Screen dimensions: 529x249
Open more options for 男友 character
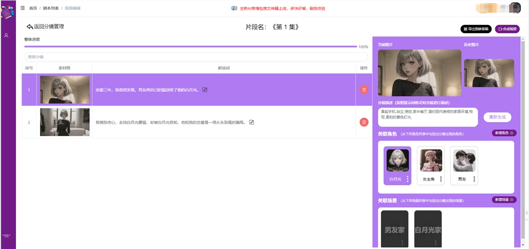coord(474,179)
